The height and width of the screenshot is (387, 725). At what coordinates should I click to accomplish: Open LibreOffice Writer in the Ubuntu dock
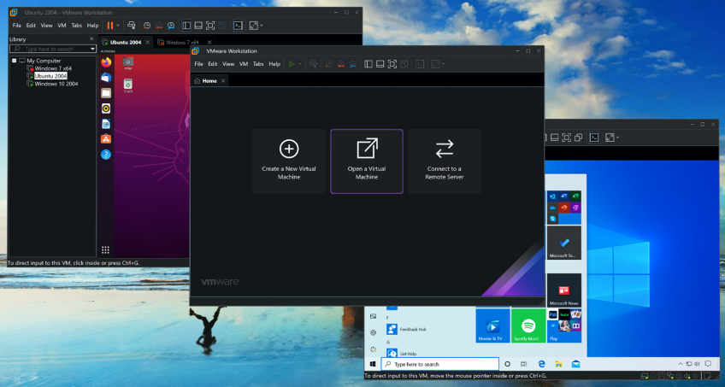pyautogui.click(x=106, y=124)
